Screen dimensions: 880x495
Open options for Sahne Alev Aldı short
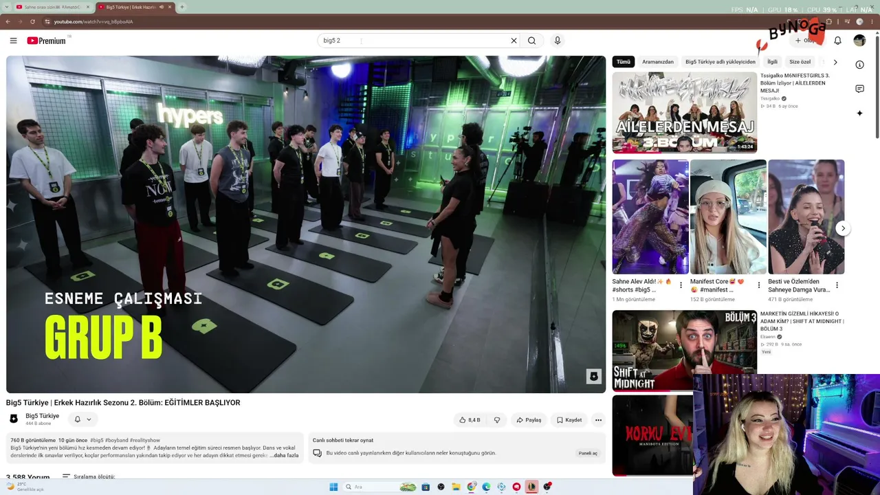(x=681, y=285)
